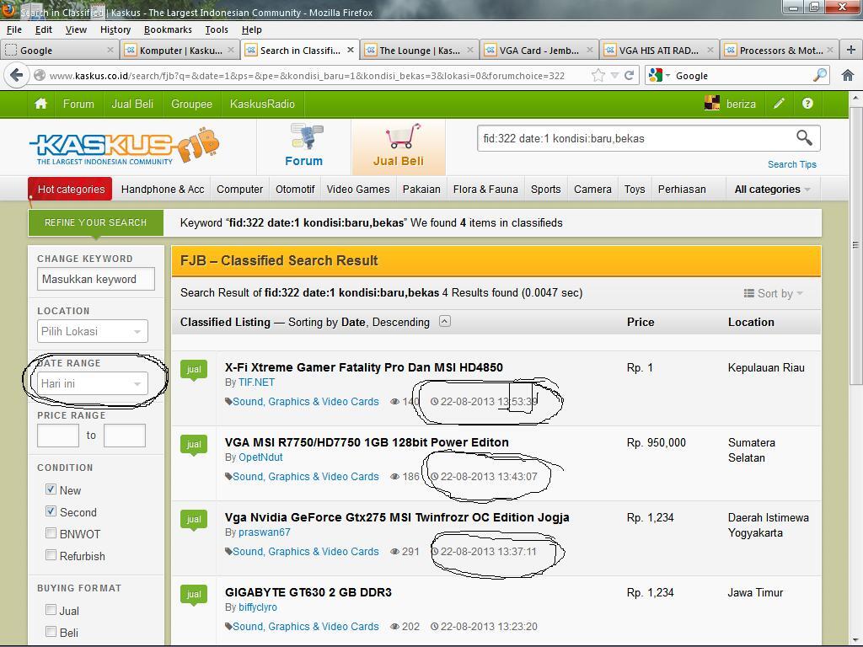Click the jual badge for GeForce Gtx275 listing

click(x=194, y=520)
